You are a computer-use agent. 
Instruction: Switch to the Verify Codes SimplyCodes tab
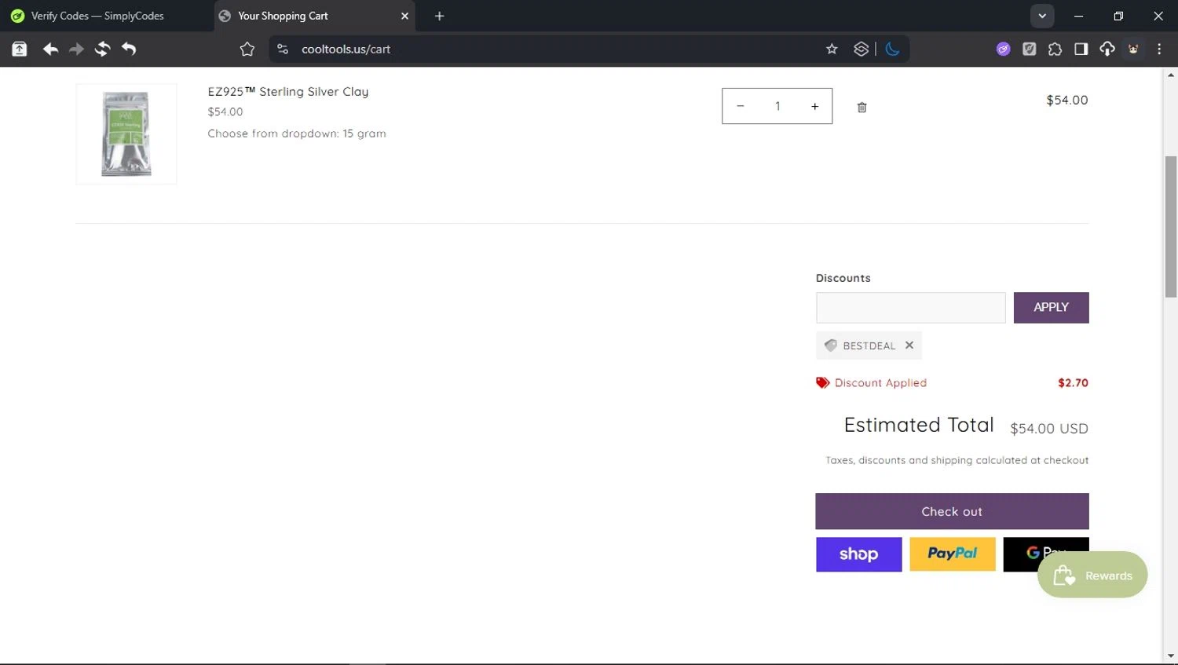(x=98, y=16)
